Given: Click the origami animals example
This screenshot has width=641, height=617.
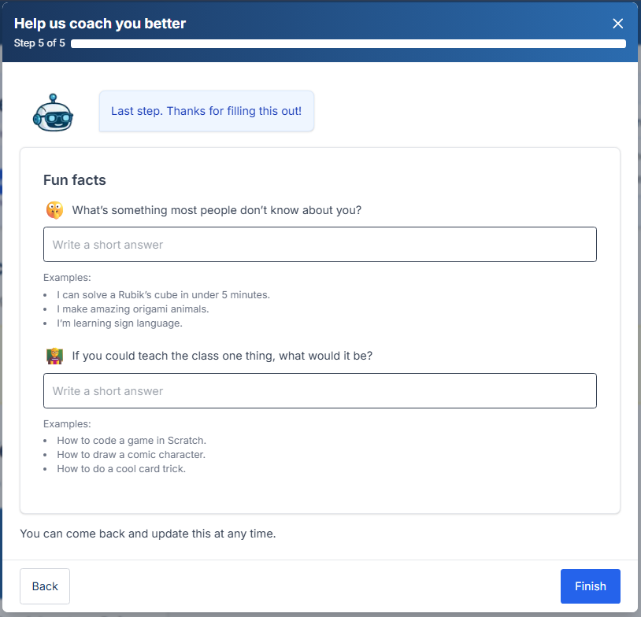Looking at the screenshot, I should tap(133, 309).
